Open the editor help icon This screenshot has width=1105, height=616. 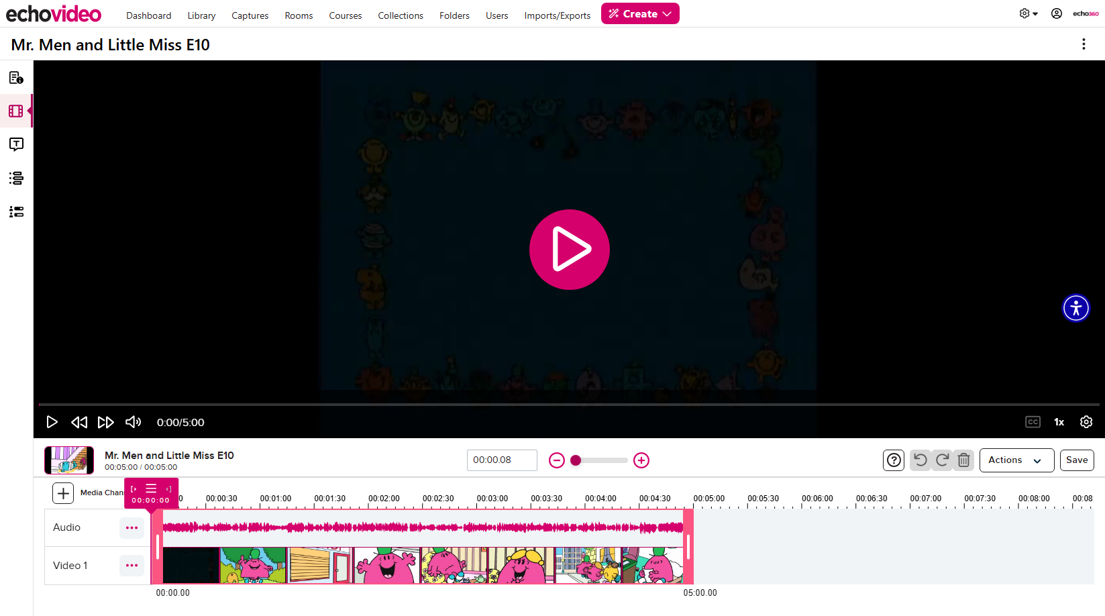click(894, 460)
